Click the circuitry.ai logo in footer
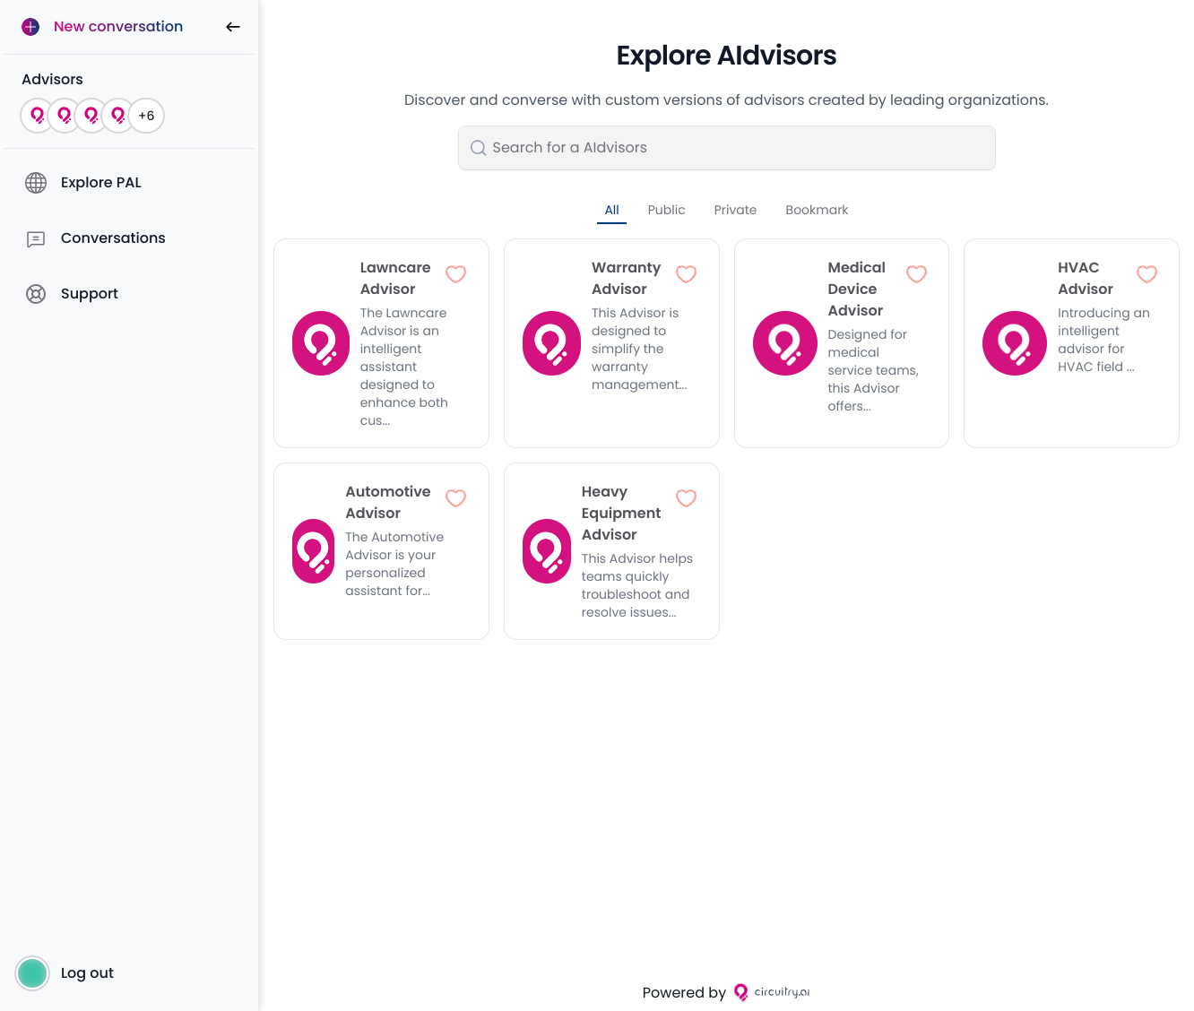Screen dimensions: 1194x1011 click(772, 992)
